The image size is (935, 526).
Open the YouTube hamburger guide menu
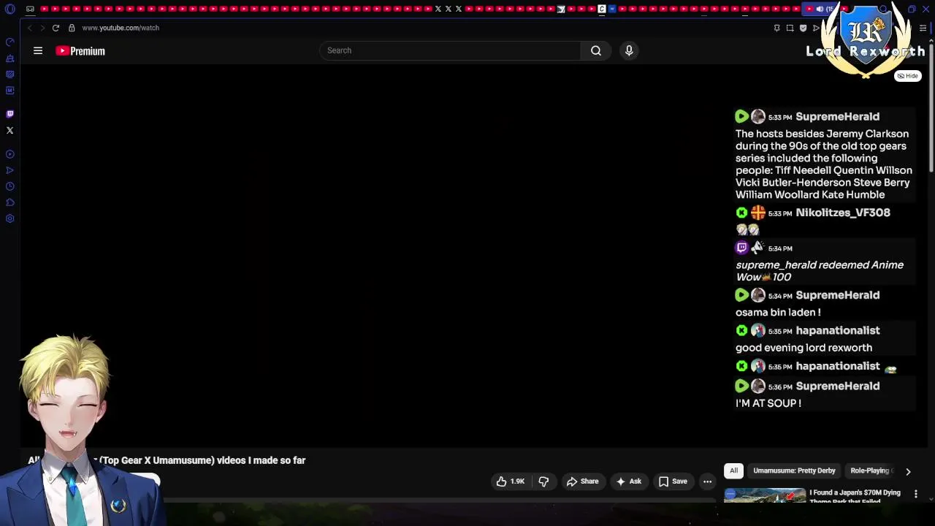[38, 50]
